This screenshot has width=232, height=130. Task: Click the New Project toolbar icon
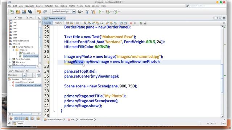pos(18,12)
